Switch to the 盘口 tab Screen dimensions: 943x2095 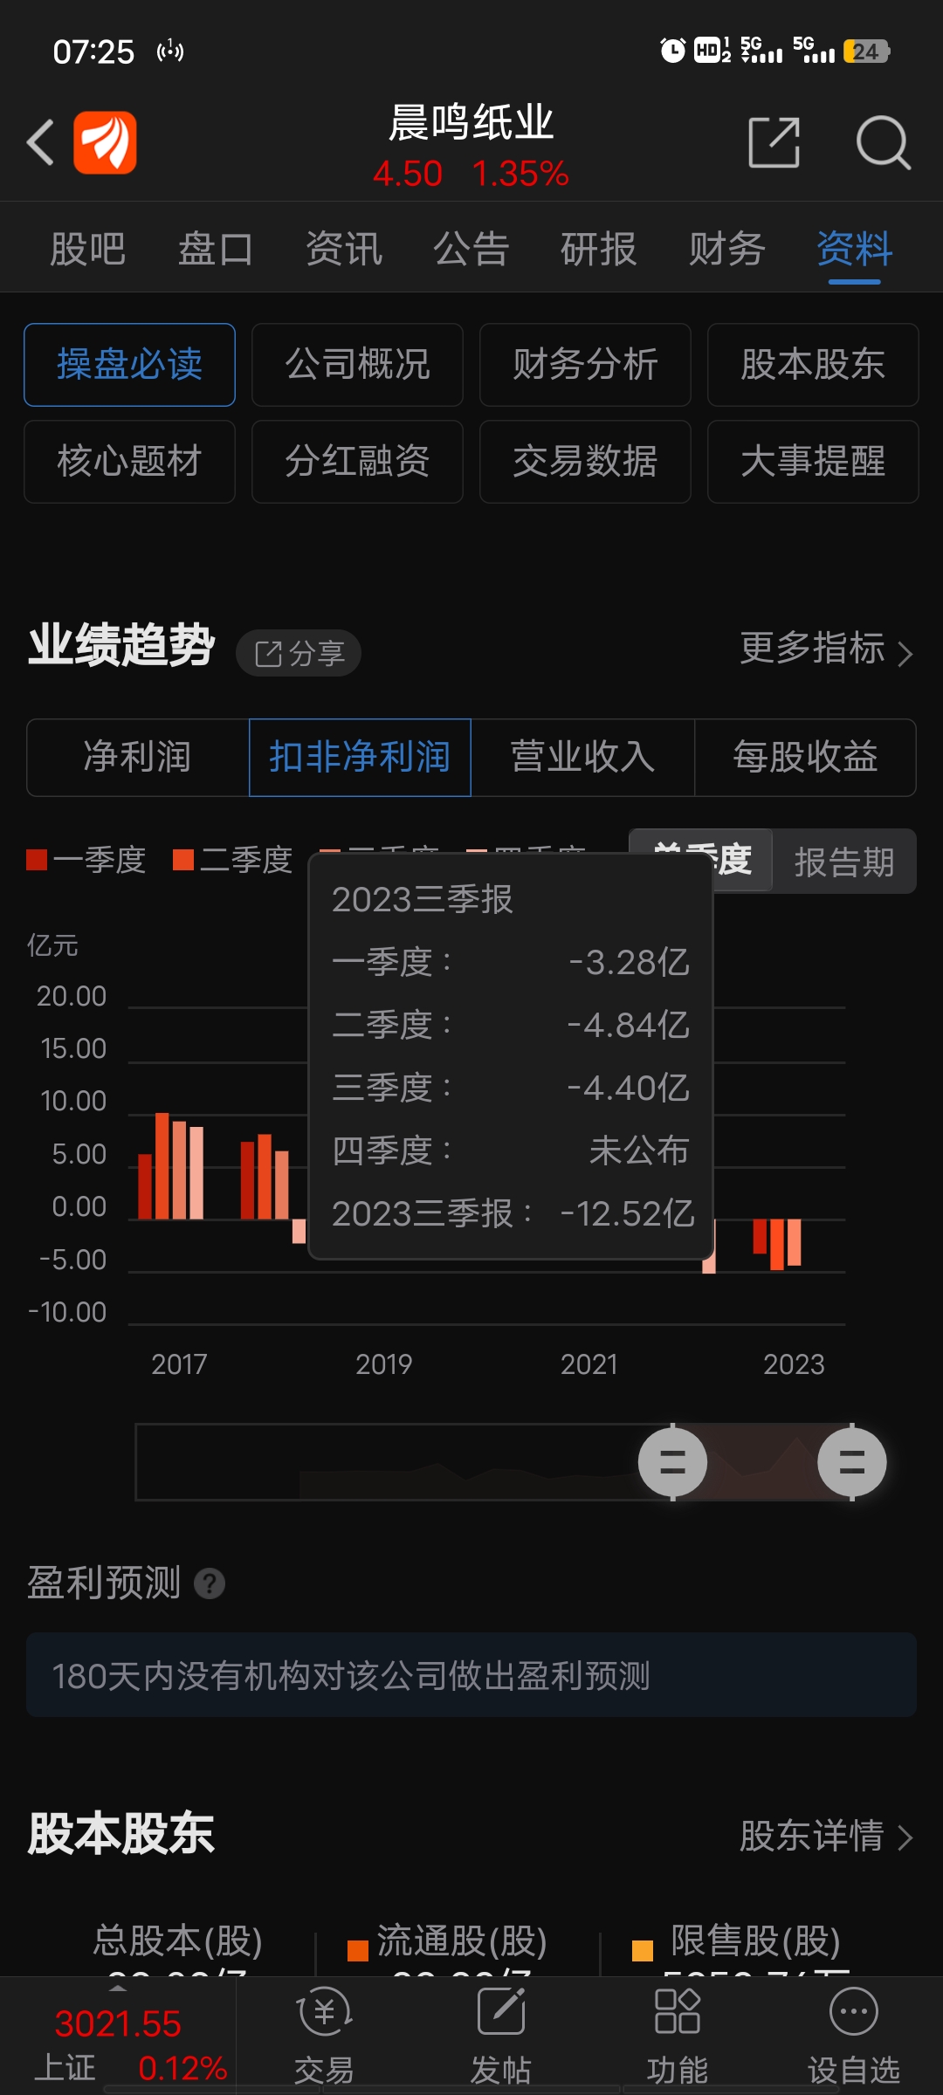click(216, 249)
